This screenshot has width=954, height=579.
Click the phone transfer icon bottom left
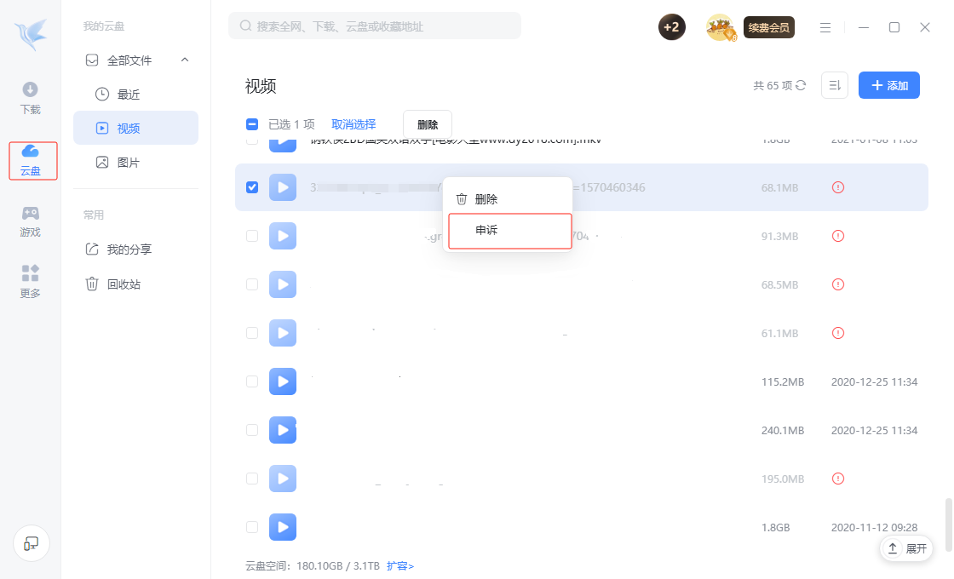tap(31, 543)
